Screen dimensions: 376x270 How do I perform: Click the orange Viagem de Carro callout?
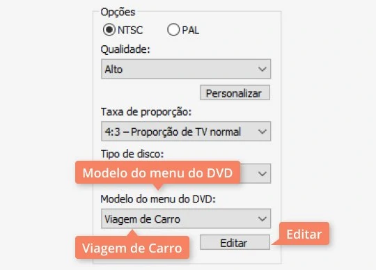click(x=132, y=248)
